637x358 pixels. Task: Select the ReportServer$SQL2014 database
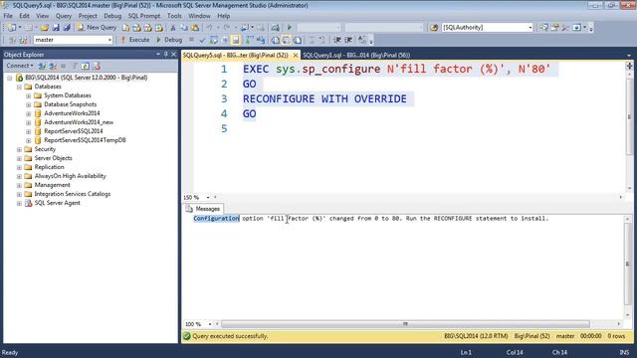coord(73,131)
